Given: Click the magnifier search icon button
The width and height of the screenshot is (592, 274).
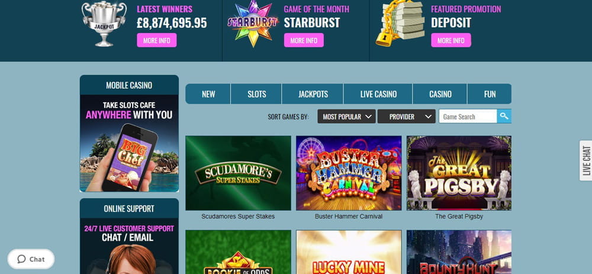Looking at the screenshot, I should point(504,117).
